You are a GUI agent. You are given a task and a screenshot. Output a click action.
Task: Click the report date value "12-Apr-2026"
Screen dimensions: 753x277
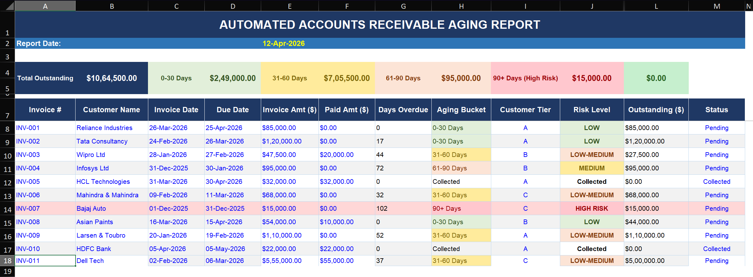(283, 43)
